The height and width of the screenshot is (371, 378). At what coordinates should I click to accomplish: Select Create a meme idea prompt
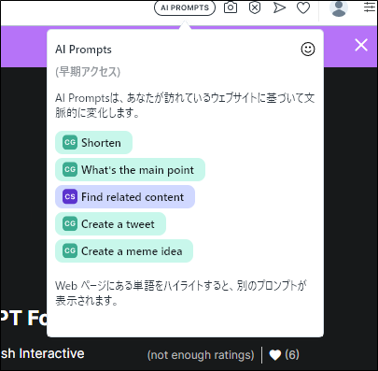point(124,251)
